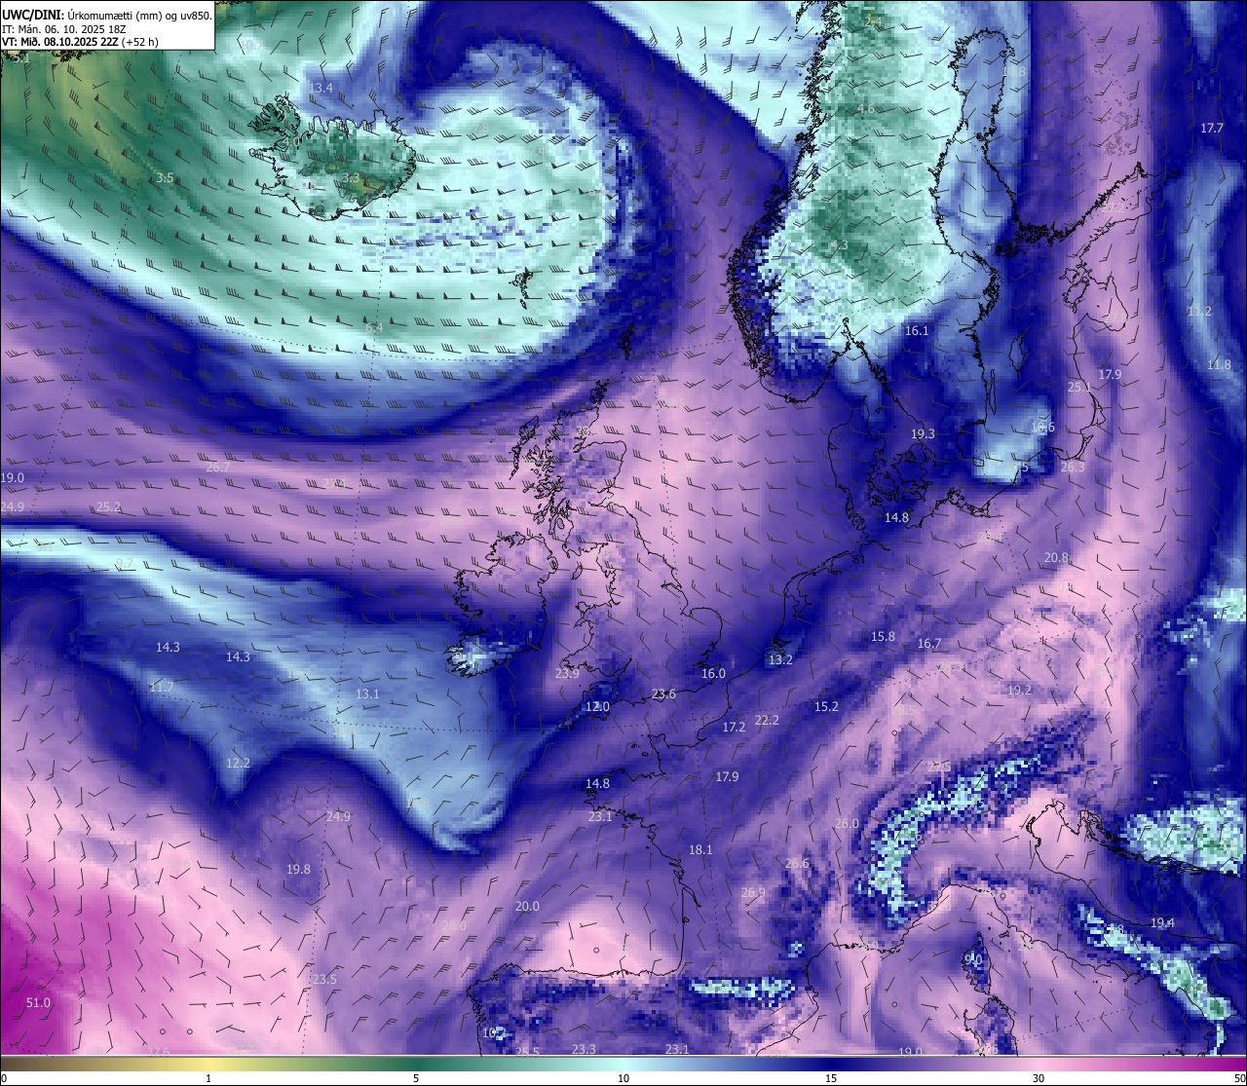
Task: Click the 25.2 value in the Atlantic
Action: (109, 507)
